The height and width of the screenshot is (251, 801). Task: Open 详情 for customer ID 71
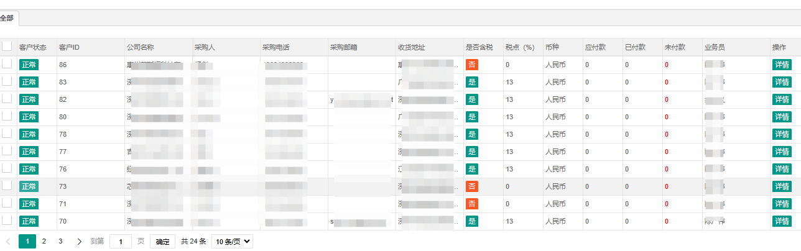(x=782, y=204)
